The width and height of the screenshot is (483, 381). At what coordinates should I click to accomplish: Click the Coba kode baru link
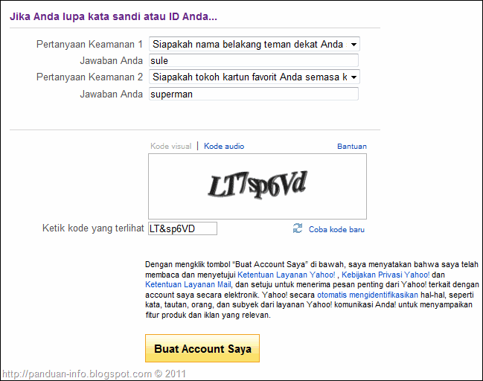(336, 229)
